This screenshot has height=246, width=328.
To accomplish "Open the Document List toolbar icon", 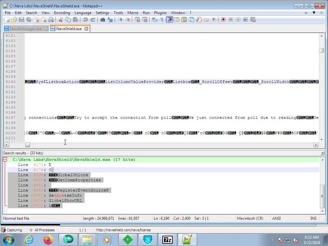I will tap(192, 20).
